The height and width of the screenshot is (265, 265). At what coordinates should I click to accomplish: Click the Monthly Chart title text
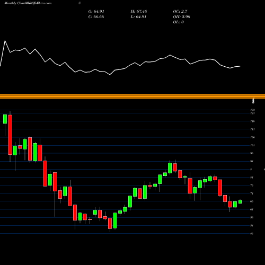15,3
